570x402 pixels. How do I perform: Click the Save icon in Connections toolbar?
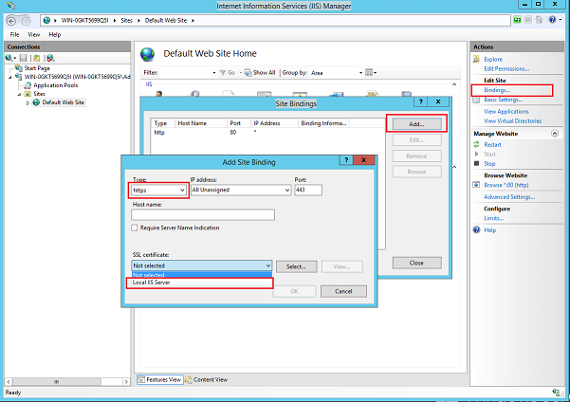point(24,57)
